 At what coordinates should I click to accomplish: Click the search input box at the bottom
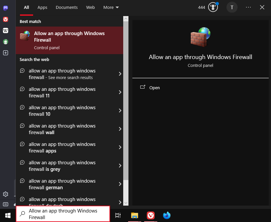62,214
